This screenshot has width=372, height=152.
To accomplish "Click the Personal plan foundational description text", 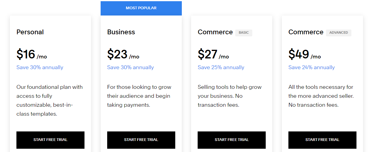I will point(50,100).
